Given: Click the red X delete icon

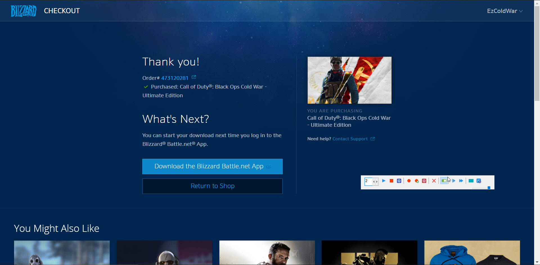Looking at the screenshot, I should (434, 181).
